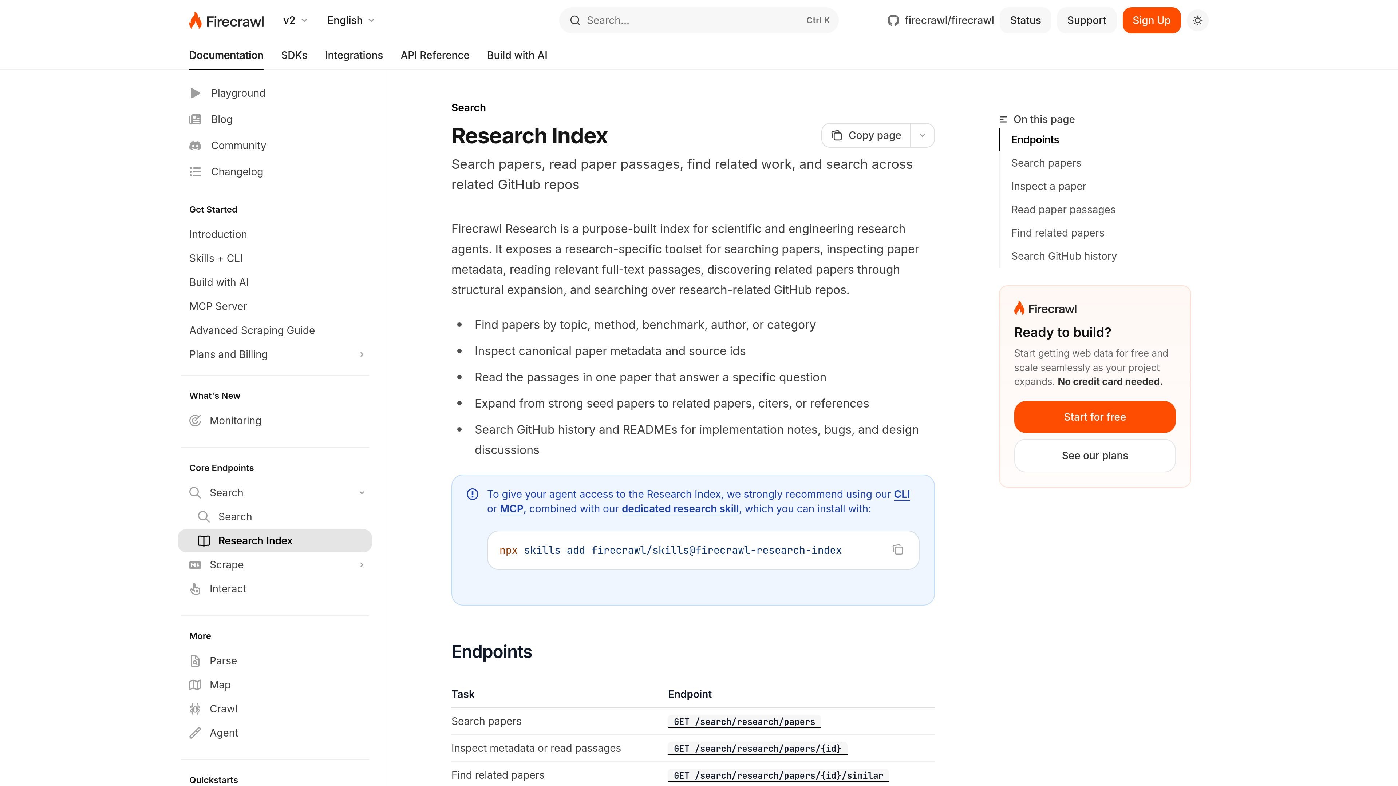
Task: Jump to Inspect a paper section
Action: click(1048, 187)
